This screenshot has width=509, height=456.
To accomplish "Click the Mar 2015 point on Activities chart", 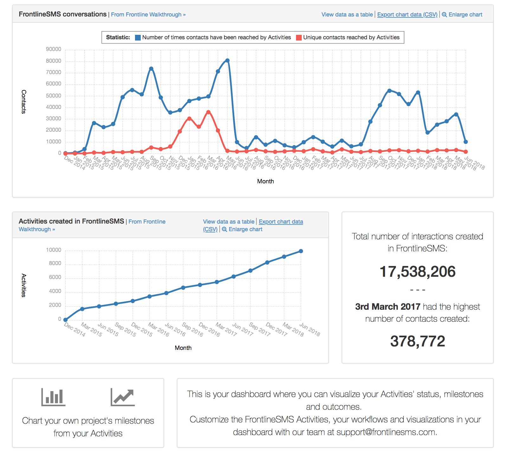I will 82,309.
